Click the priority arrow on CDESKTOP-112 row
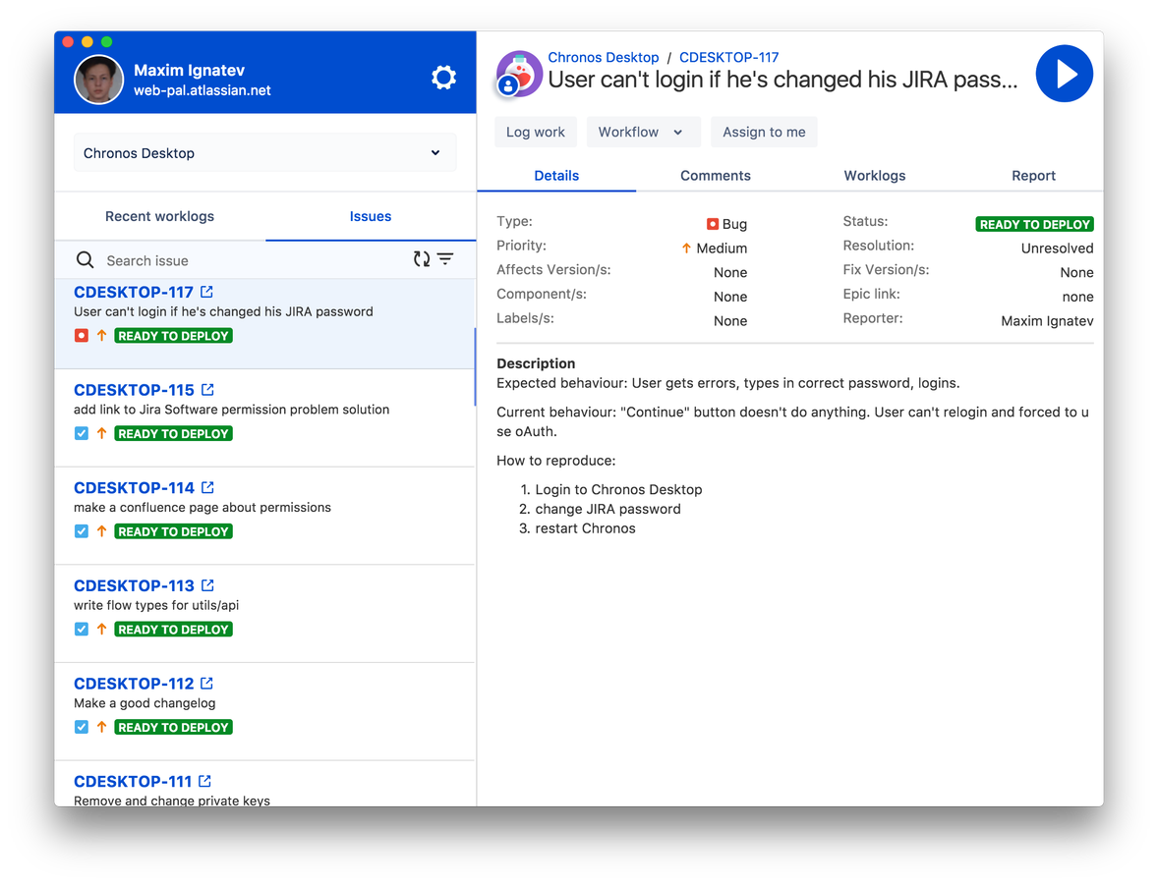This screenshot has width=1158, height=884. [102, 727]
